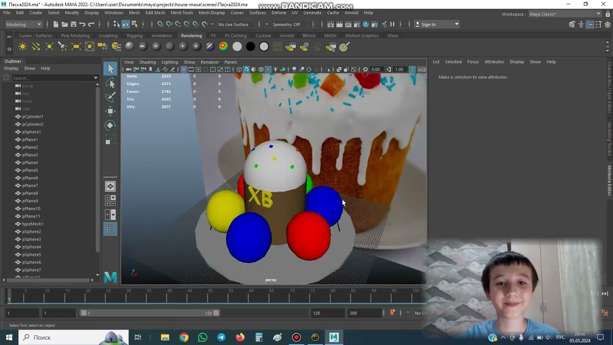Viewport: 613px width, 345px height.
Task: Click No Live Surface field
Action: (235, 24)
